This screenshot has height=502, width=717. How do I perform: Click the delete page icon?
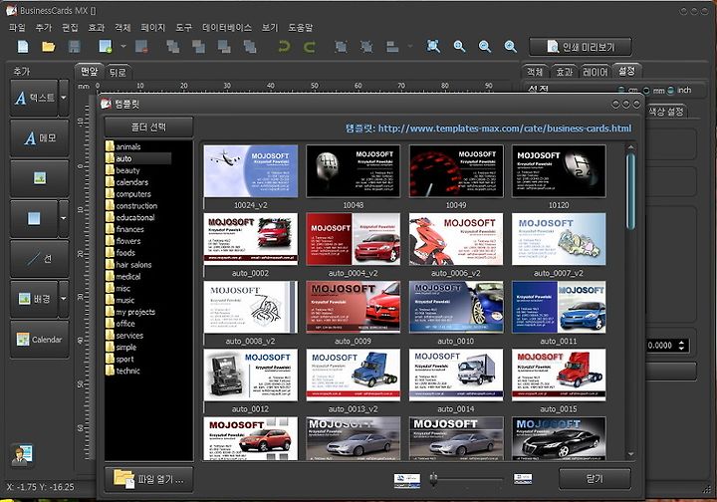tap(141, 47)
